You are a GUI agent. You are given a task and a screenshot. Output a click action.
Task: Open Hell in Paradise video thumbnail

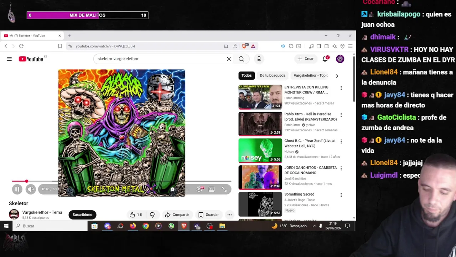260,124
